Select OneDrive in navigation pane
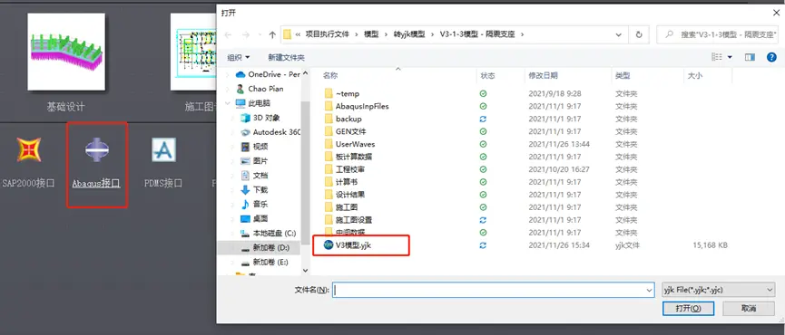This screenshot has width=785, height=335. [x=269, y=74]
